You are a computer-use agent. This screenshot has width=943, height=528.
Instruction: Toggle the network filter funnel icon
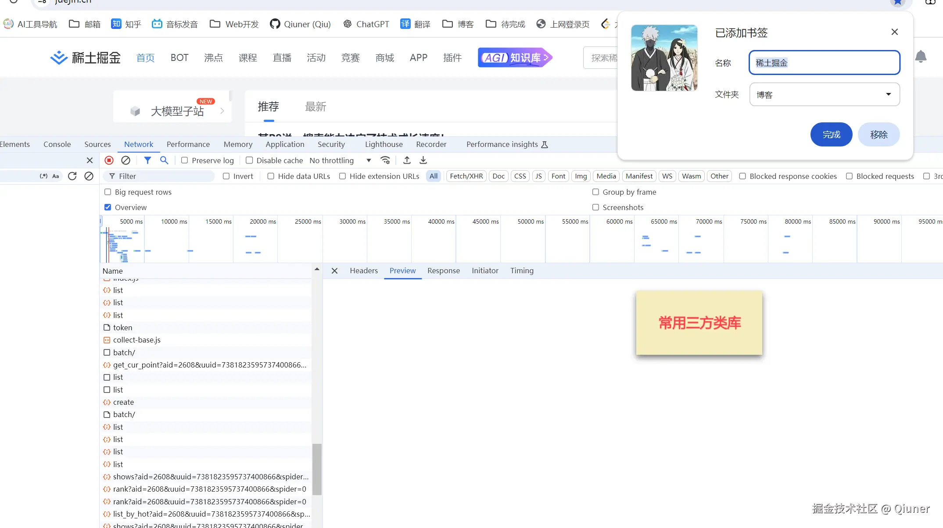coord(147,161)
